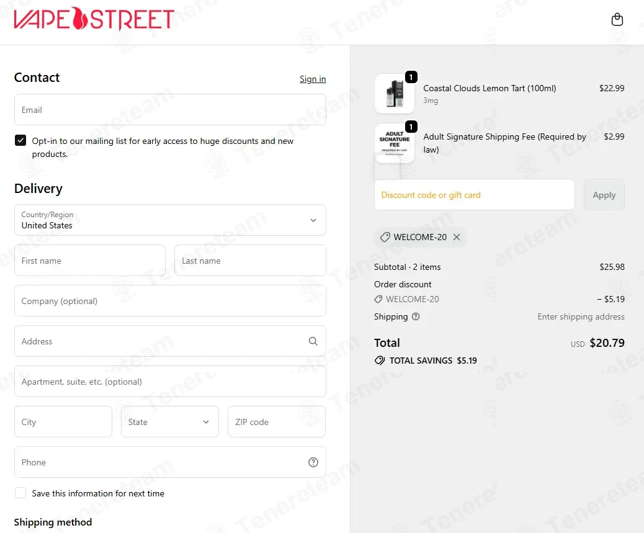644x533 pixels.
Task: Click the 3mg variant label
Action: [x=431, y=101]
